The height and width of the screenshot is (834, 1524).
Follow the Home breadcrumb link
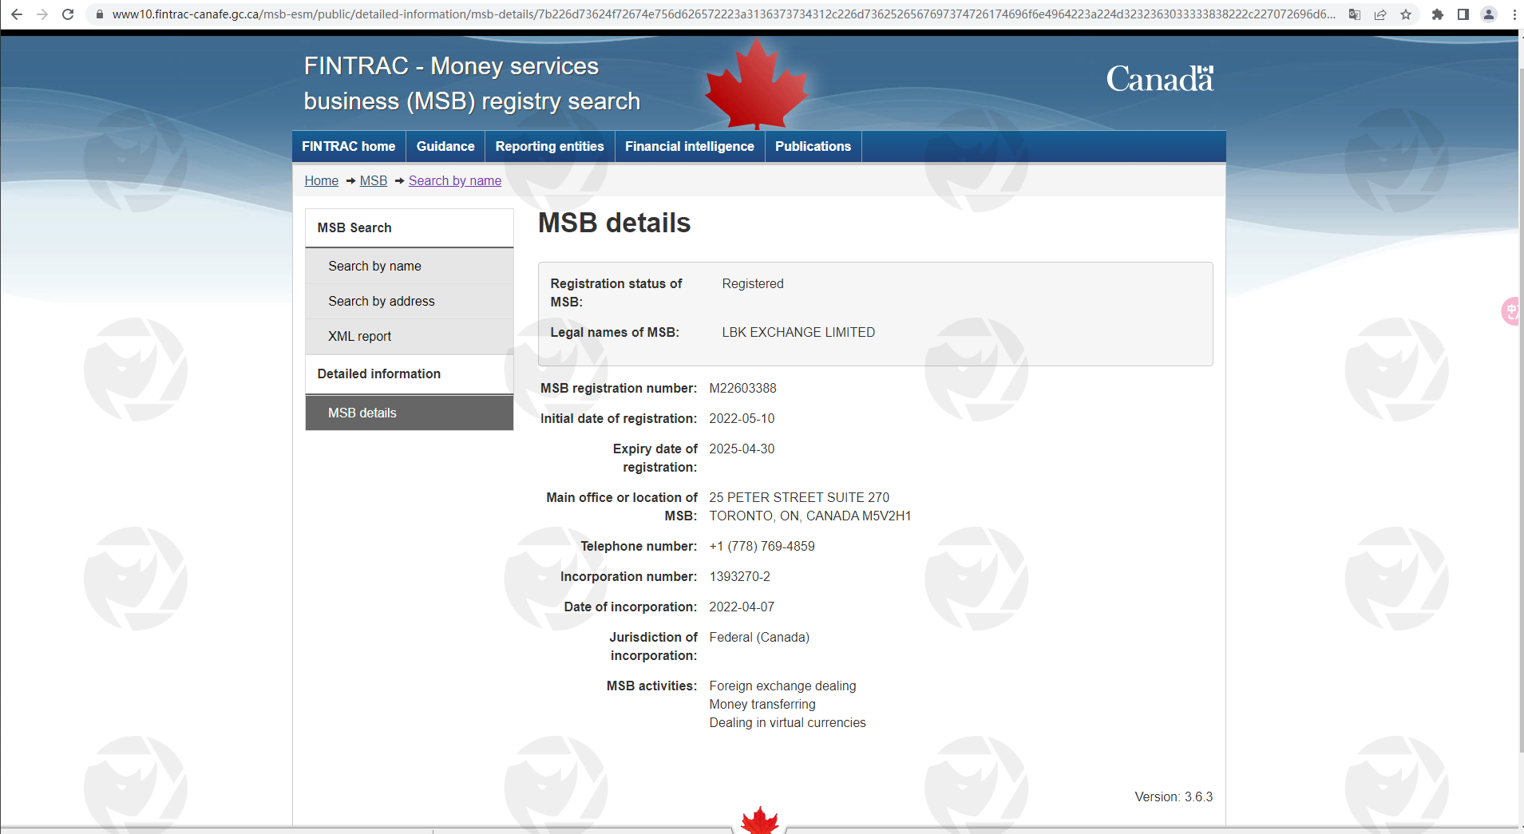tap(321, 181)
